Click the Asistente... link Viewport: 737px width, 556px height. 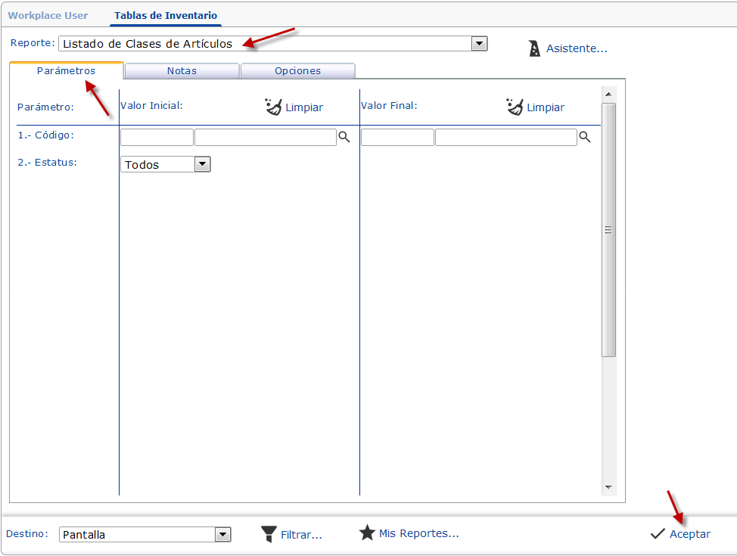pos(577,48)
